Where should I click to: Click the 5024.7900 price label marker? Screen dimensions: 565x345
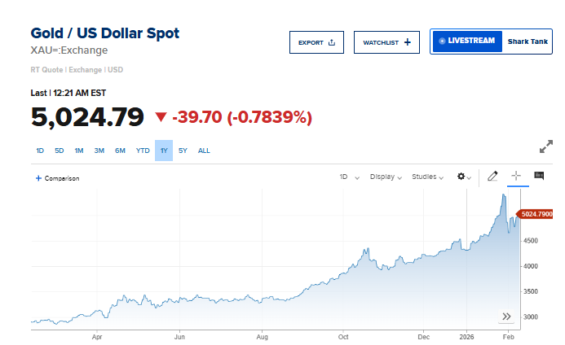pos(539,214)
